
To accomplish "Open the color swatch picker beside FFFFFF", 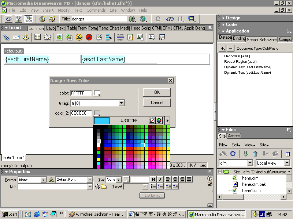I will tap(97, 93).
